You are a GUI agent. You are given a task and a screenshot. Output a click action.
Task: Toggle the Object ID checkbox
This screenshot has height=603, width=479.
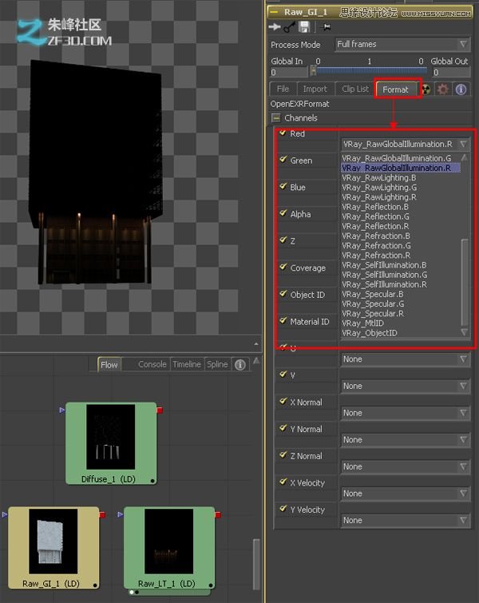(x=283, y=294)
